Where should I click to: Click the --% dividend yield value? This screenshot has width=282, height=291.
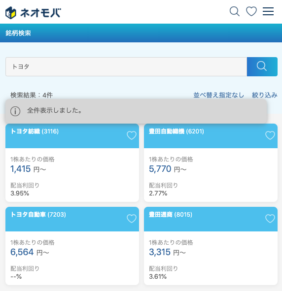point(16,277)
